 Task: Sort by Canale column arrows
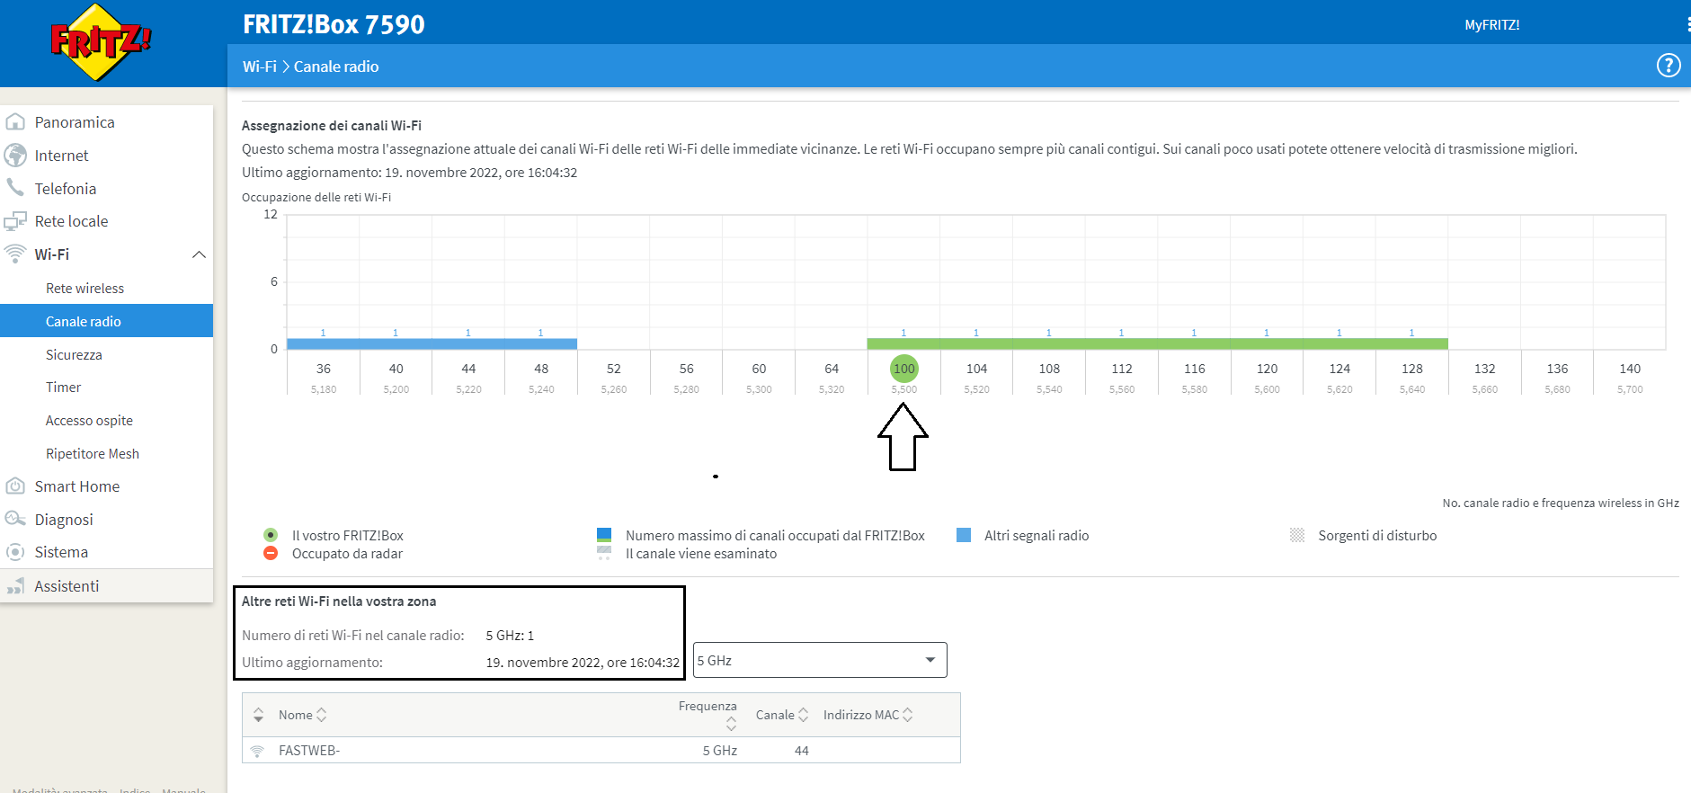pos(804,715)
